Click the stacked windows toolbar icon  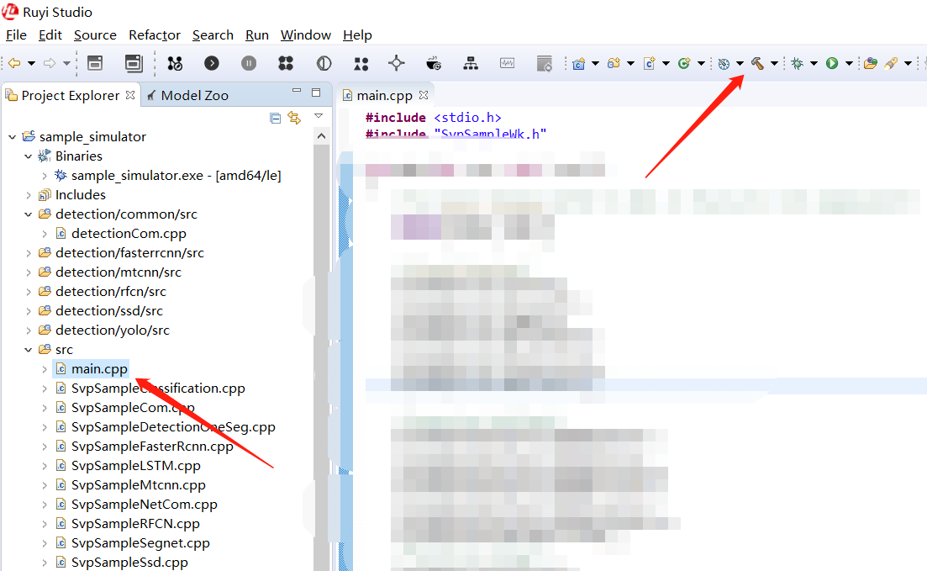tap(134, 63)
